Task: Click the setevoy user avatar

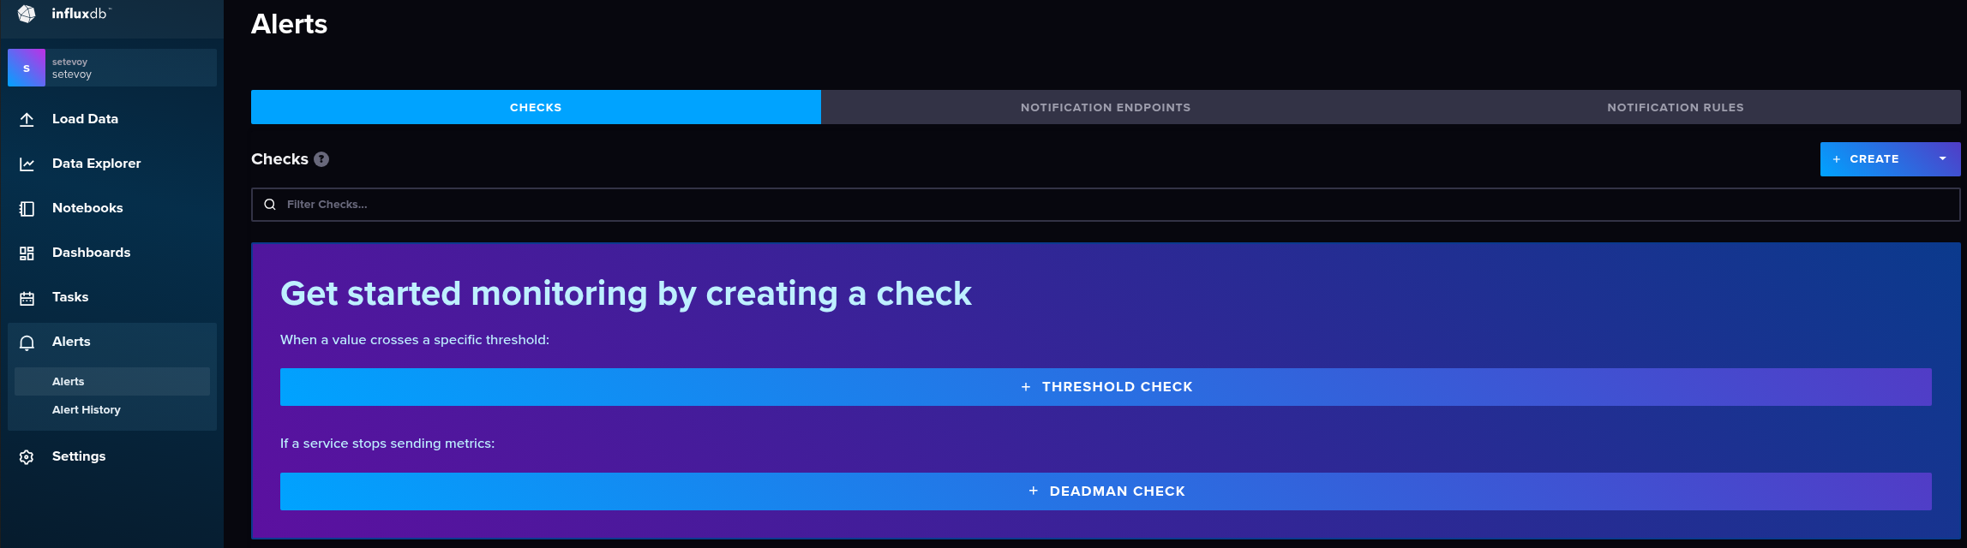Action: coord(27,68)
